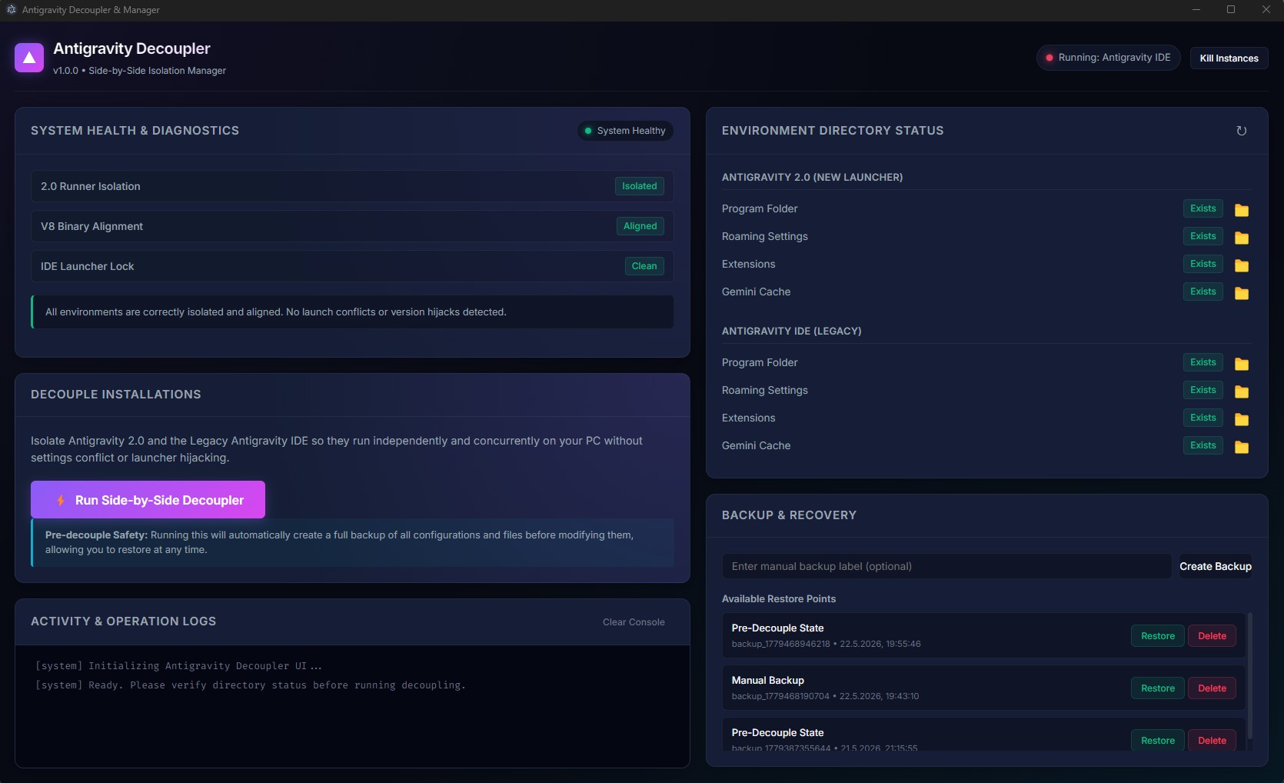Click Exists badge for Legacy Gemini Cache
Screen dimensions: 1284x783
(x=1203, y=445)
